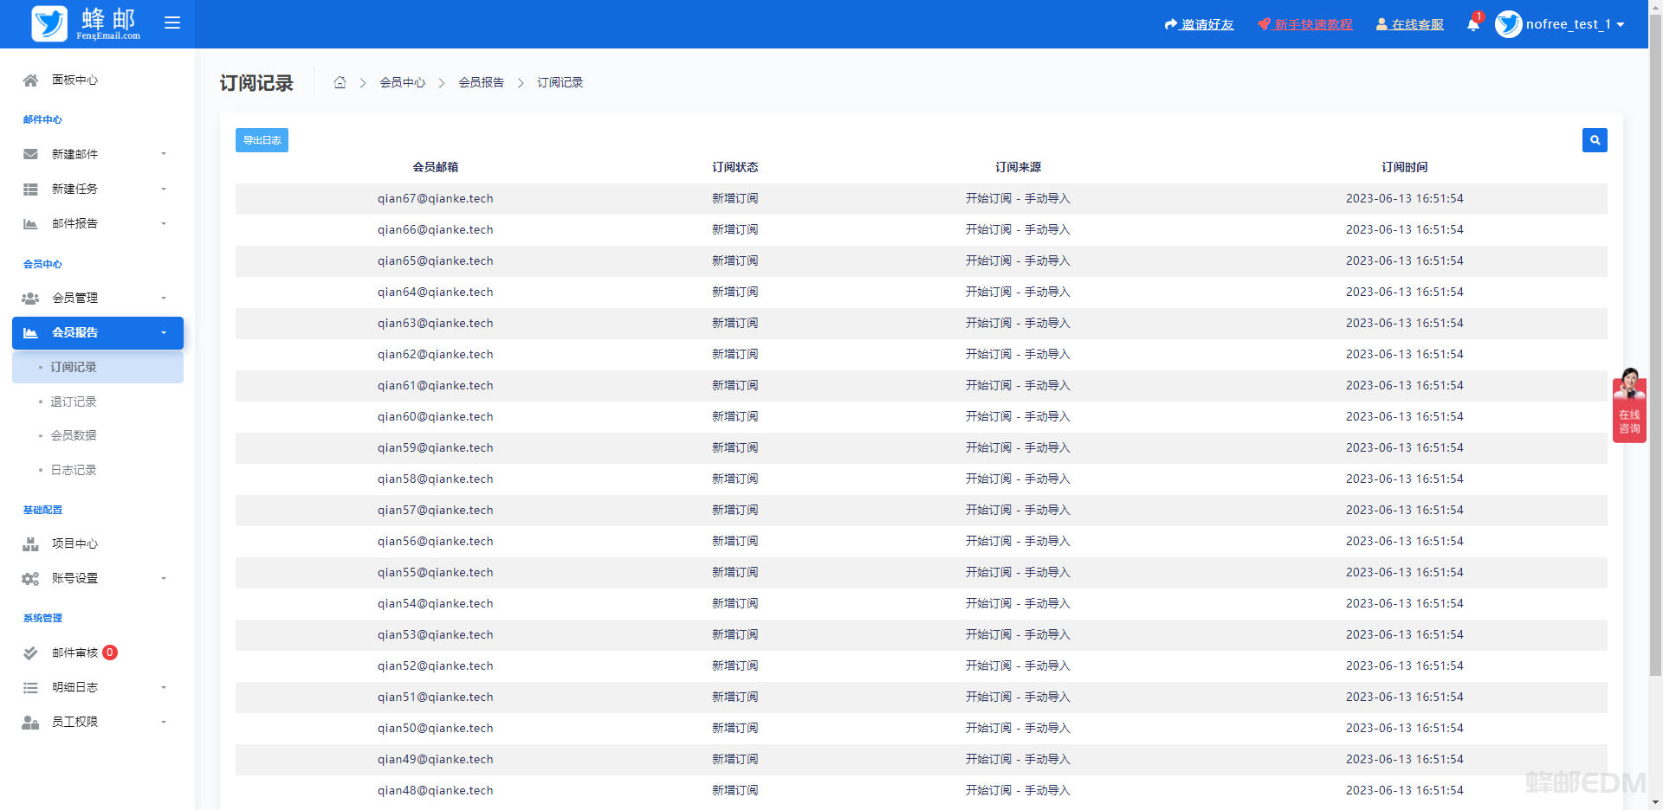Expand the 员工权限 menu arrow
The image size is (1663, 810).
tap(164, 722)
